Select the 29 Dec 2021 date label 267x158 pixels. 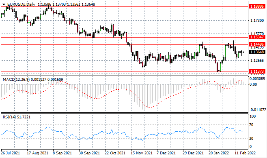pyautogui.click(x=193, y=153)
